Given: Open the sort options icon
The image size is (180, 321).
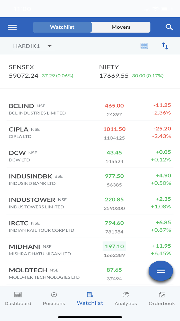Looking at the screenshot, I should (165, 46).
